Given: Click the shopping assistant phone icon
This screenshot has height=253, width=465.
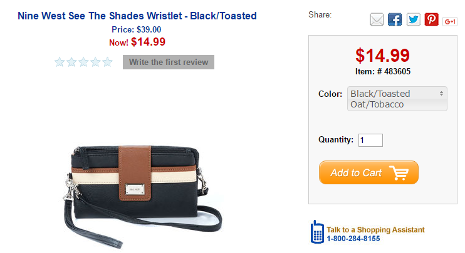Looking at the screenshot, I should (x=317, y=232).
